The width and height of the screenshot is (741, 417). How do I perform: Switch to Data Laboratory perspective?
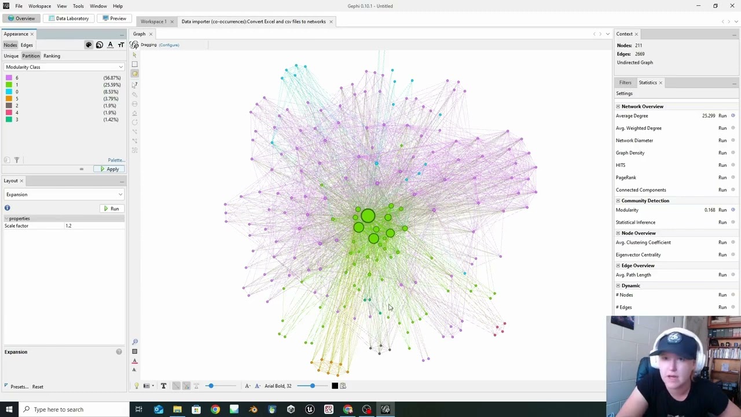[x=68, y=19]
